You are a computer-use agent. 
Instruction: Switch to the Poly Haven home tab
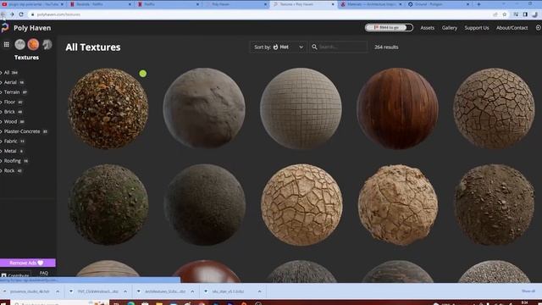point(235,4)
